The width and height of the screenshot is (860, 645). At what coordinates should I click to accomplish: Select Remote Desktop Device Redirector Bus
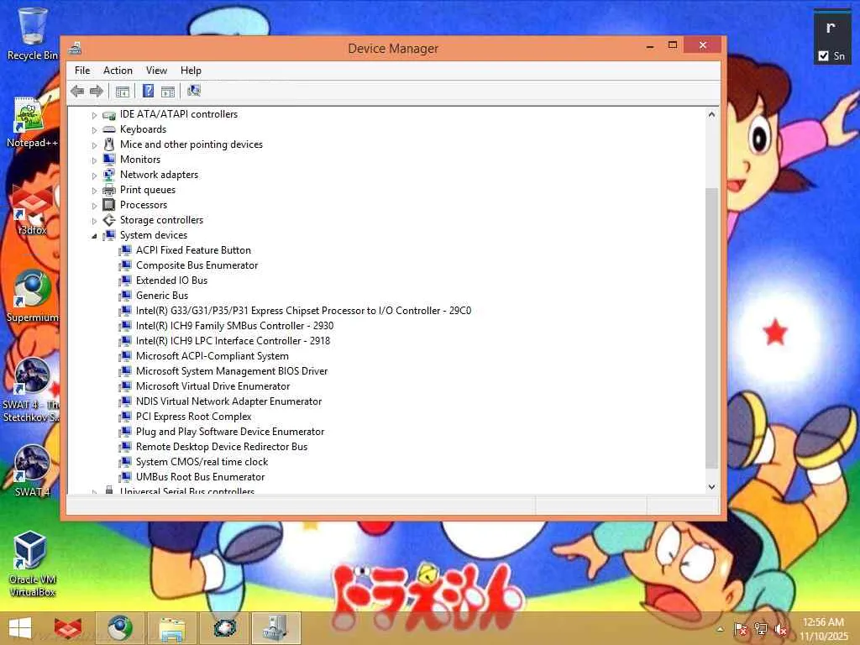222,447
